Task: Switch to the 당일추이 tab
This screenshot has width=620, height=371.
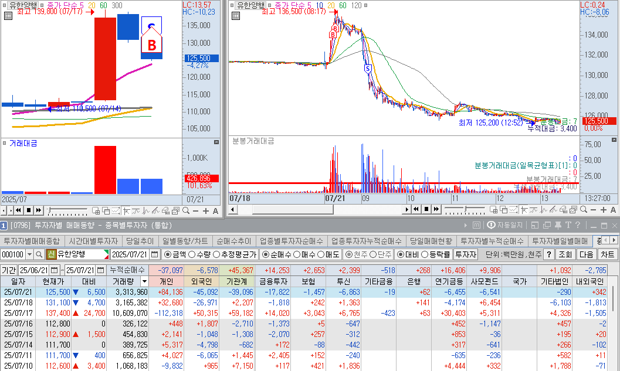Action: (x=140, y=241)
